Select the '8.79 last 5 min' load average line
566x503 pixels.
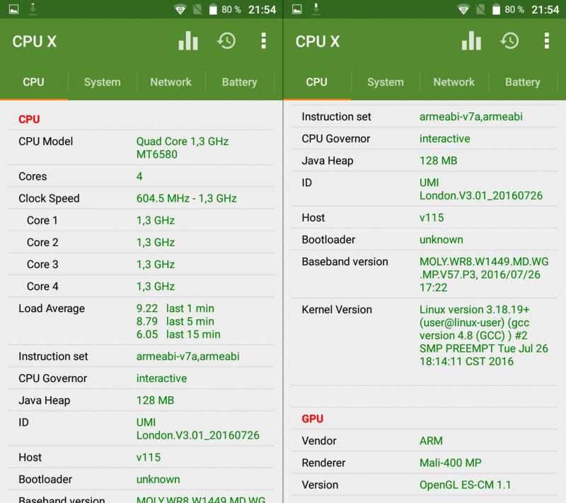(x=175, y=321)
